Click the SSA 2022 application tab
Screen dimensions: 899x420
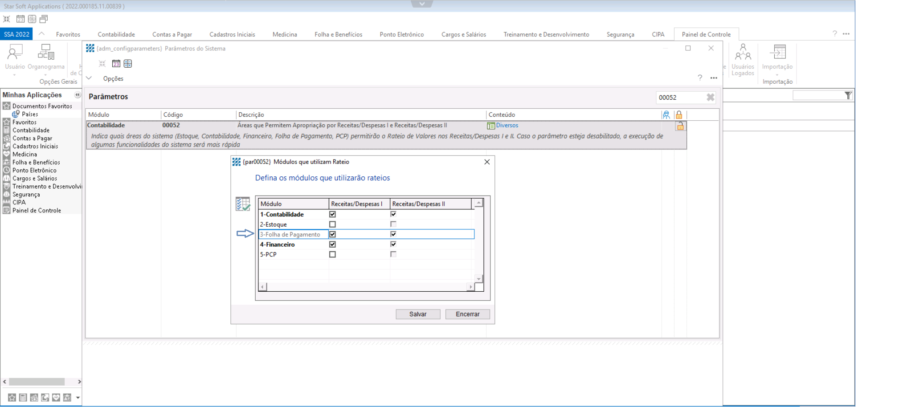[16, 34]
